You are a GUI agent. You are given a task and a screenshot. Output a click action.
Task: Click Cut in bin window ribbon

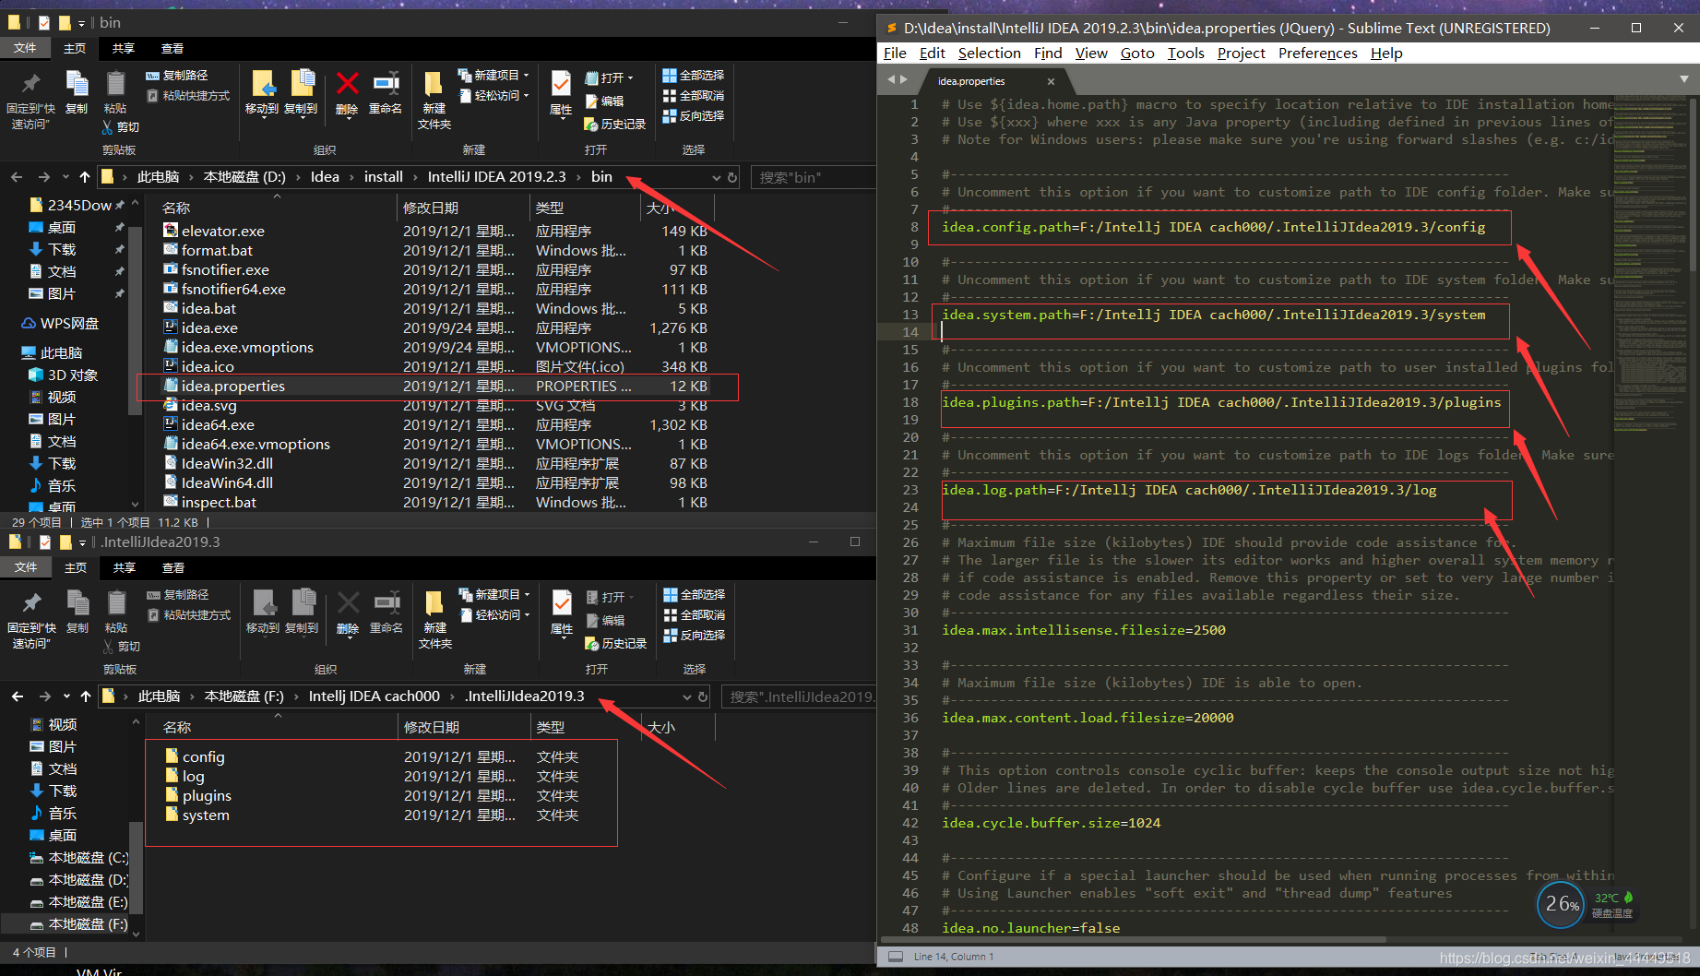point(121,127)
